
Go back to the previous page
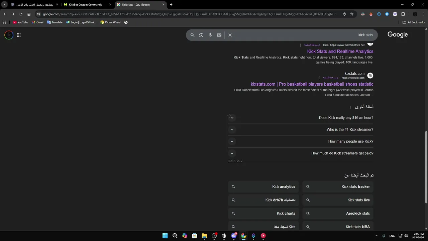click(5, 14)
